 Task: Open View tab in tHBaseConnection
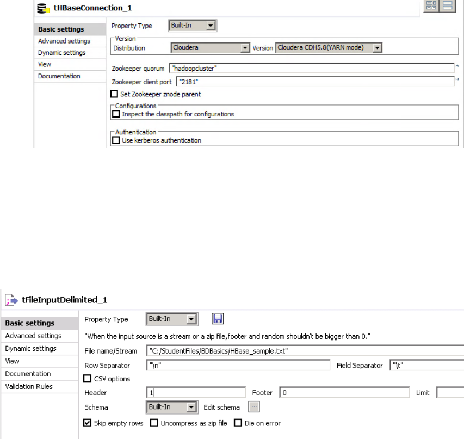[70, 65]
